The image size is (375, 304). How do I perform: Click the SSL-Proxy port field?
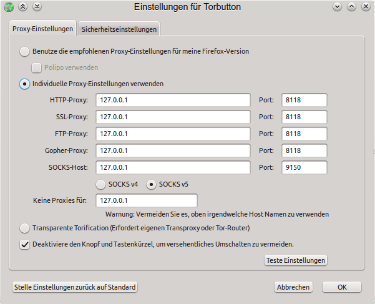[x=304, y=117]
